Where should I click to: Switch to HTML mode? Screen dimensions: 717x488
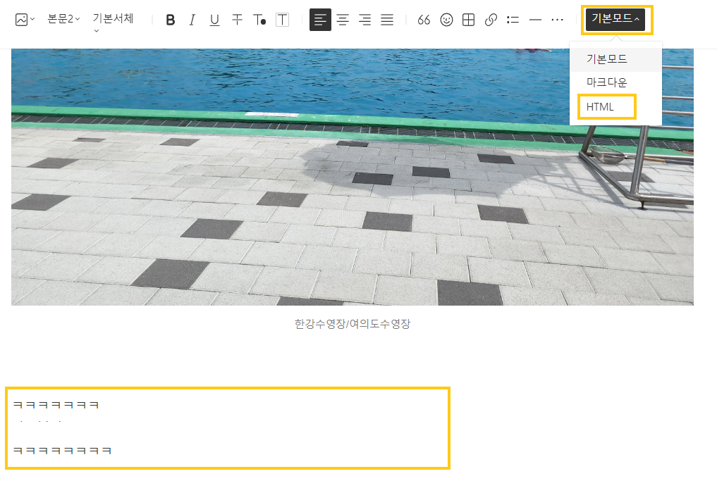[599, 106]
